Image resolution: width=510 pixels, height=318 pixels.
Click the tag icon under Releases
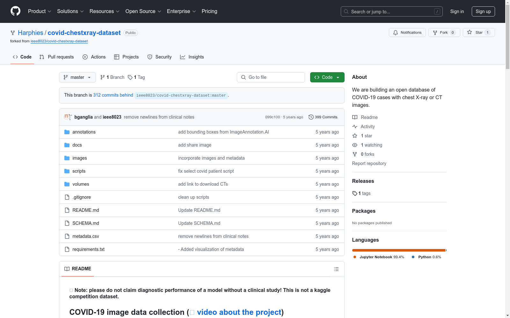click(x=355, y=193)
